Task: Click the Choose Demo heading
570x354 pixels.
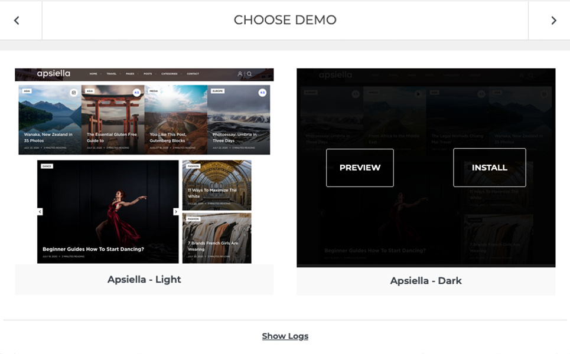Action: [x=285, y=20]
